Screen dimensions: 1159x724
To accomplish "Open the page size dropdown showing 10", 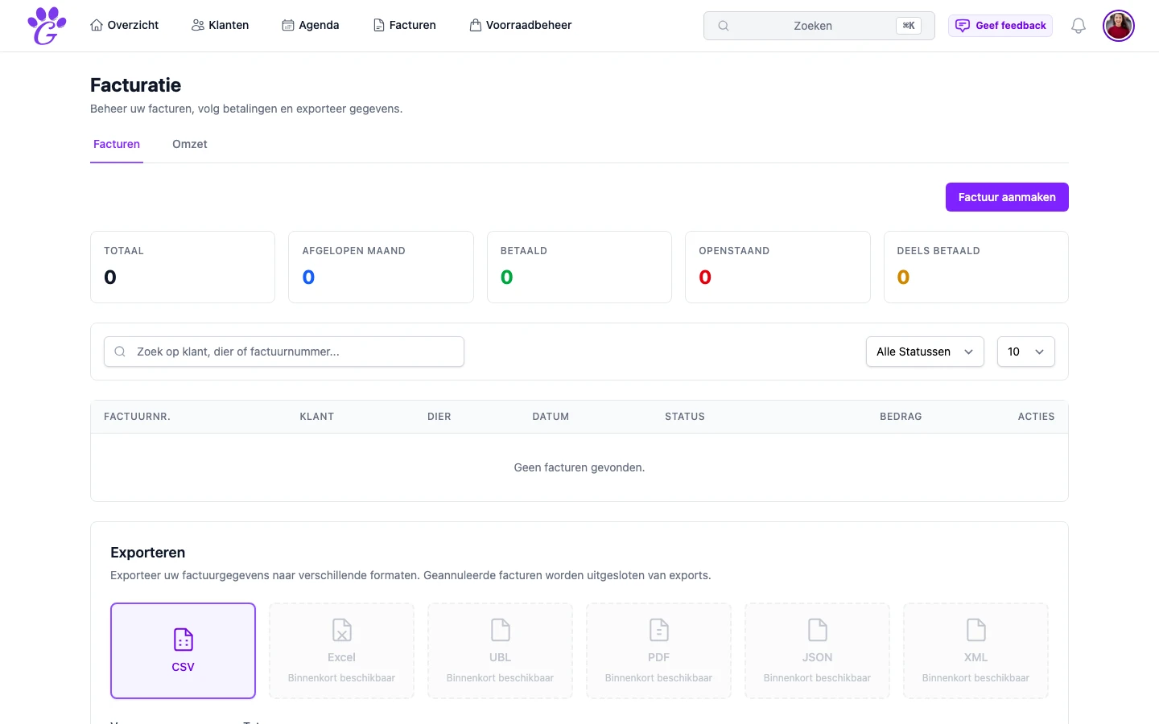I will tap(1025, 352).
